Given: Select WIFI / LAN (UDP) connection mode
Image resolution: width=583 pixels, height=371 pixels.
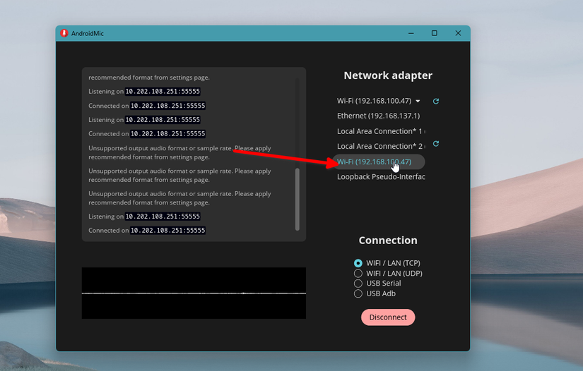Looking at the screenshot, I should coord(358,273).
